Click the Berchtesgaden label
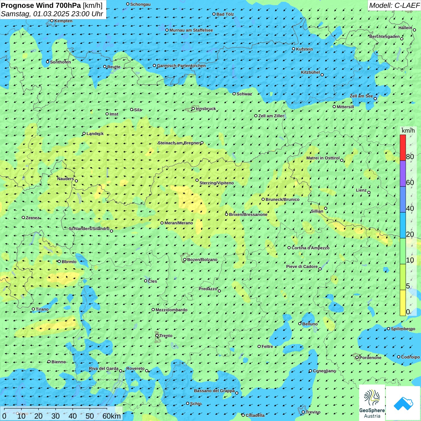The image size is (421, 421). 385,36
